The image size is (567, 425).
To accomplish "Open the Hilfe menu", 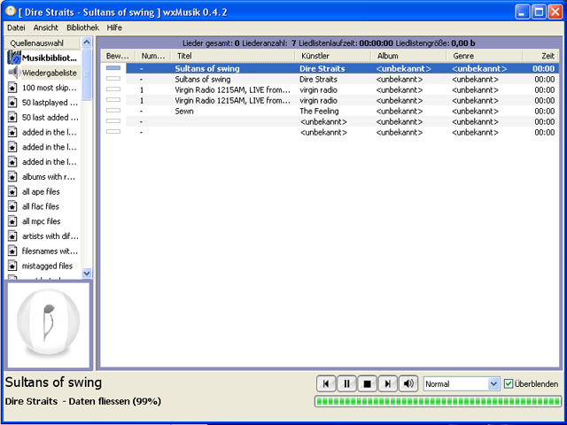I will [114, 27].
